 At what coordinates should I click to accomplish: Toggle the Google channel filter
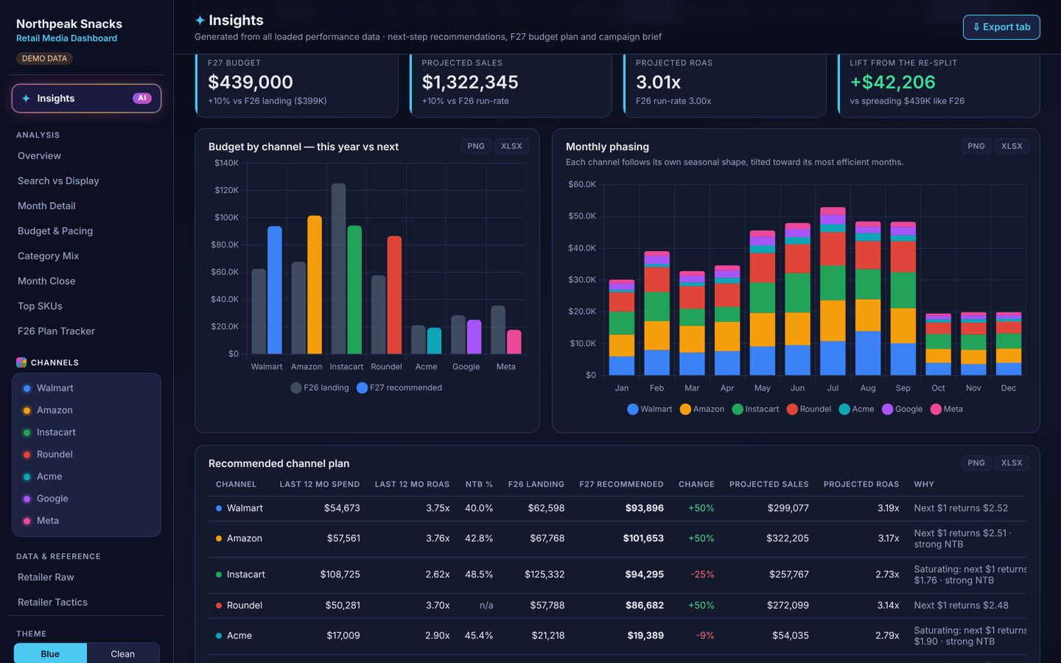pos(86,499)
